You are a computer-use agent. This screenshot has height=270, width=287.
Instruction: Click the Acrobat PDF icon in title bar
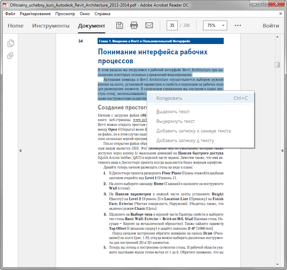tap(5, 5)
